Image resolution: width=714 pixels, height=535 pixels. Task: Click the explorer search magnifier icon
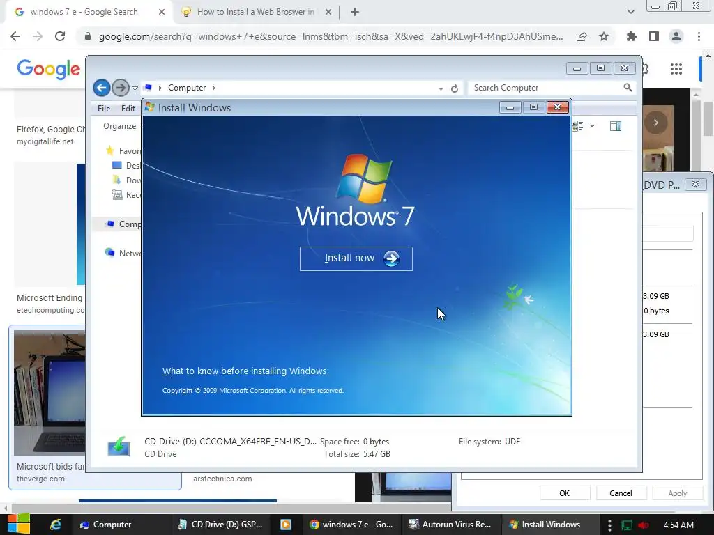[x=628, y=87]
